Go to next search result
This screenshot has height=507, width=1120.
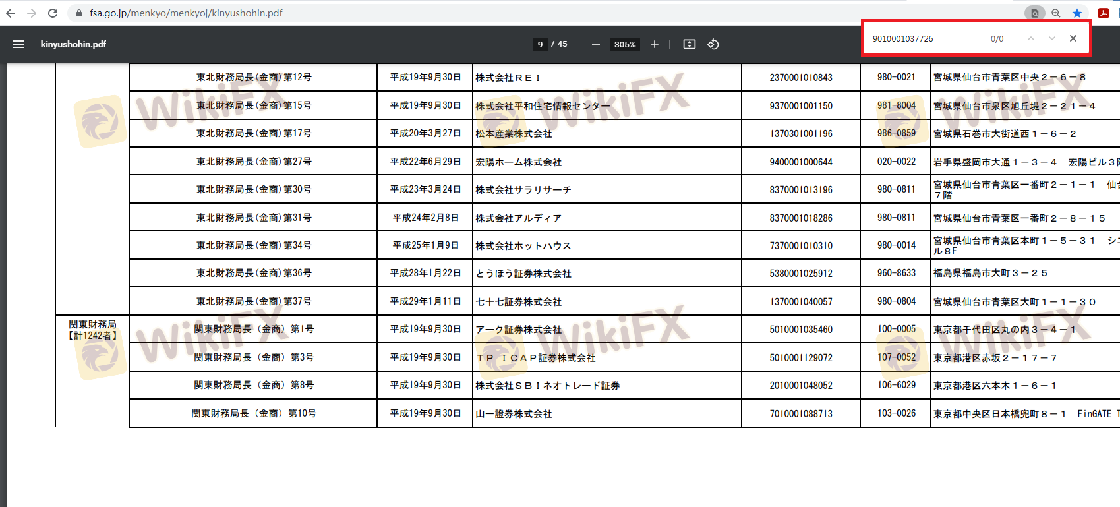tap(1052, 38)
